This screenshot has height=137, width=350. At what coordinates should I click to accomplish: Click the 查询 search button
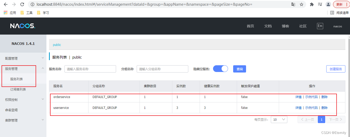[240, 69]
